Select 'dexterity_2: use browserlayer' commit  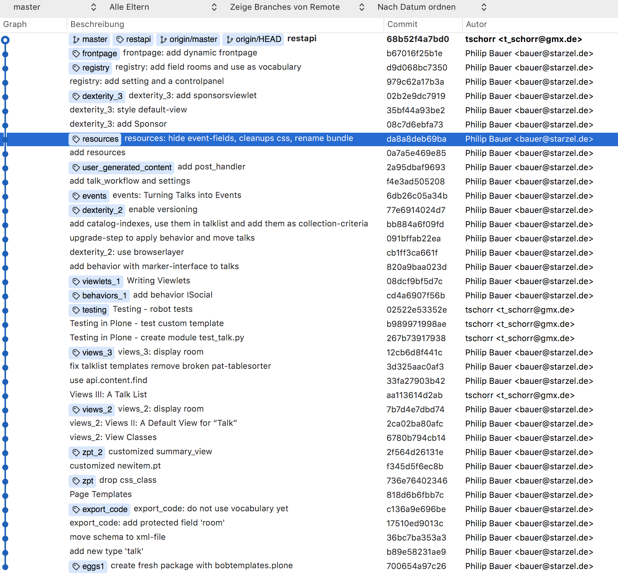point(127,252)
